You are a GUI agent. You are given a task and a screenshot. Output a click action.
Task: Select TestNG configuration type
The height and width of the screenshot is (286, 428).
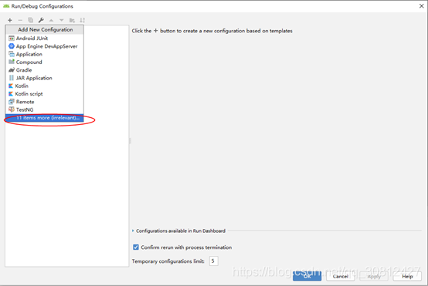click(x=45, y=109)
